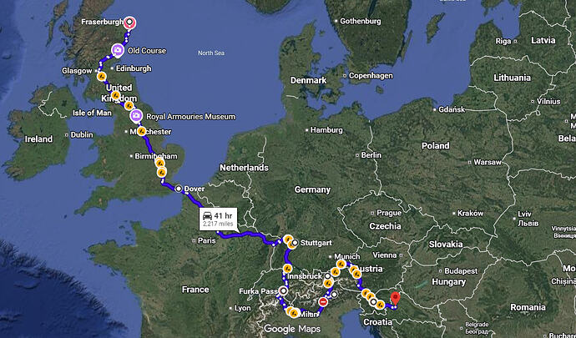
Task: Click the Stuttgart city label
Action: coord(316,243)
